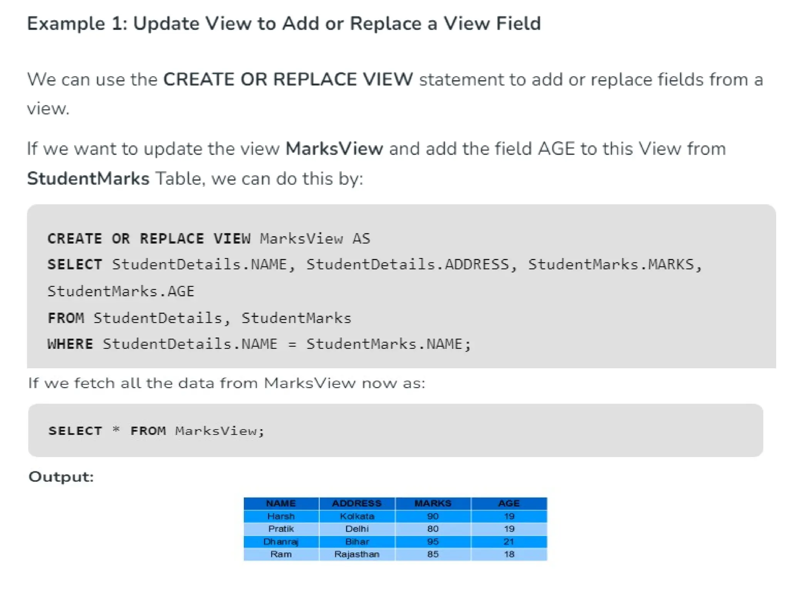Viewport: 789px width, 592px height.
Task: Select the Rajasthan cell in the table
Action: [357, 554]
